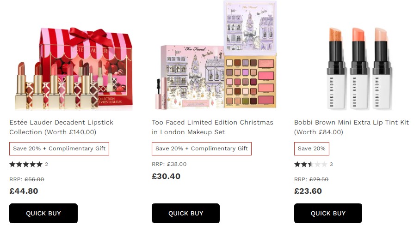Open the 2 reviews count for Estée Lauder
Image resolution: width=420 pixels, height=226 pixels.
[x=46, y=164]
